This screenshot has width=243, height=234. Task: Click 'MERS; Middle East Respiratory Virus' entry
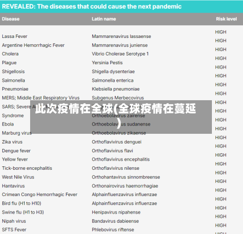tap(41, 98)
